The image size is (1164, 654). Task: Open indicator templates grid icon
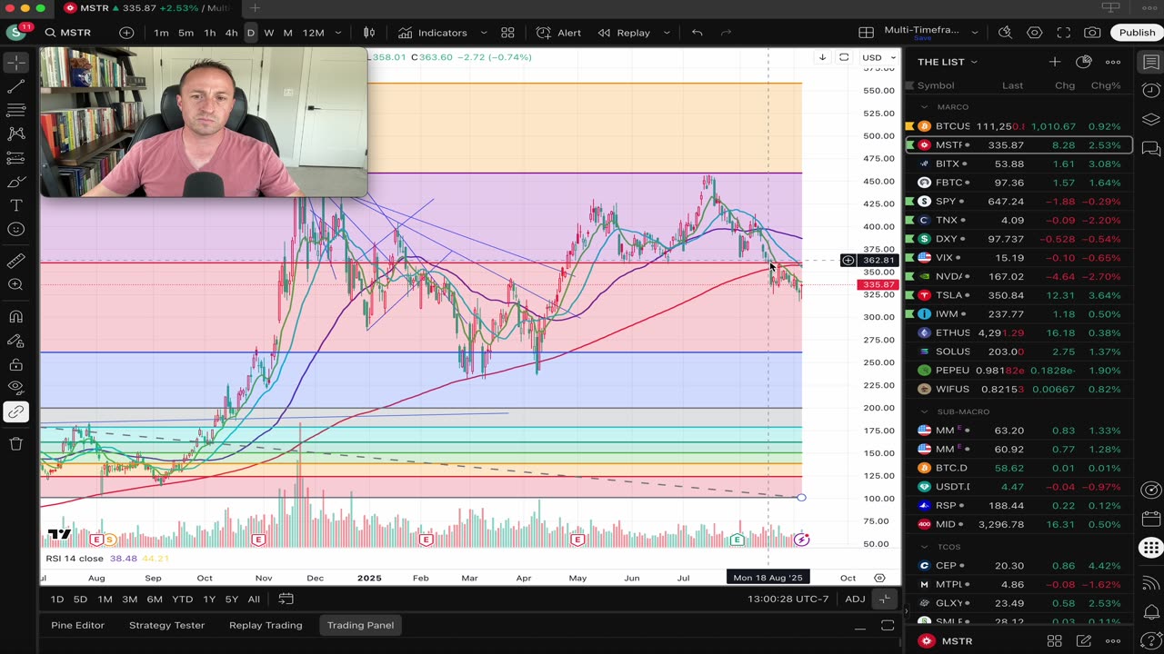(x=507, y=33)
